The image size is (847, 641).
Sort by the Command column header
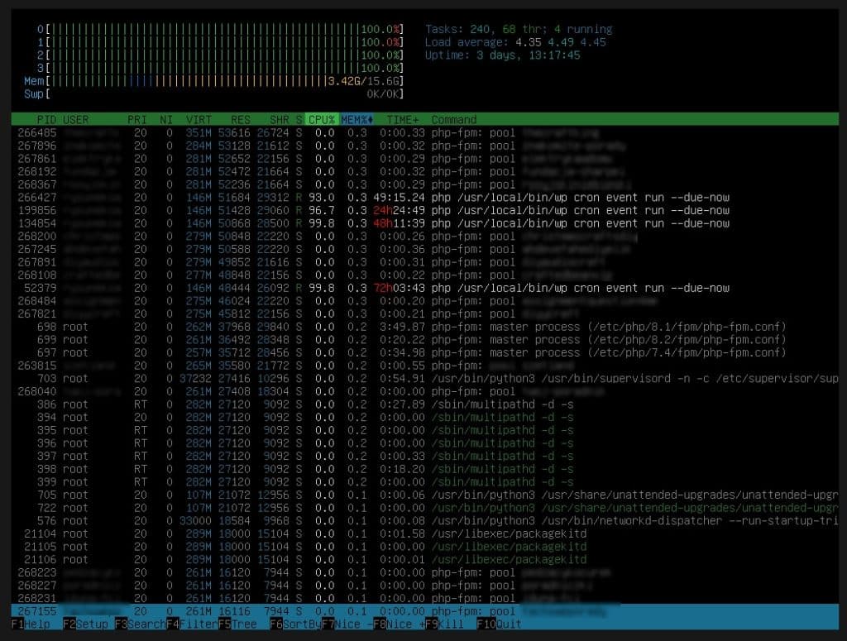click(454, 119)
